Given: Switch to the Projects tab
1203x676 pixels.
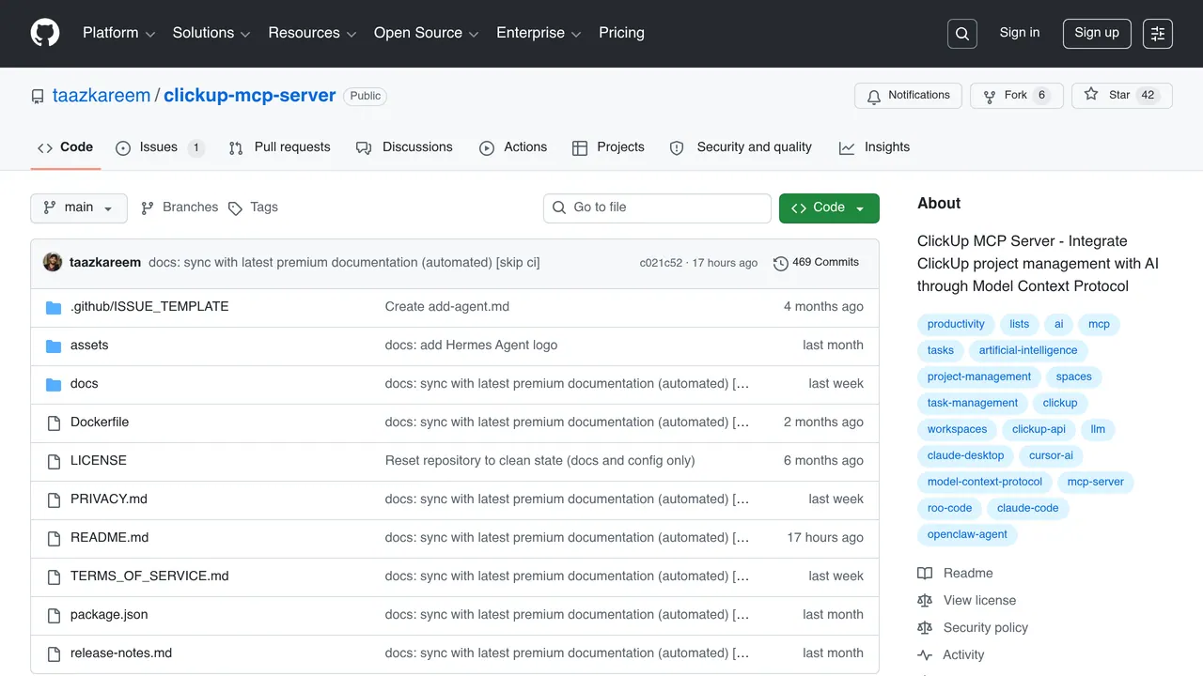Looking at the screenshot, I should pos(608,147).
